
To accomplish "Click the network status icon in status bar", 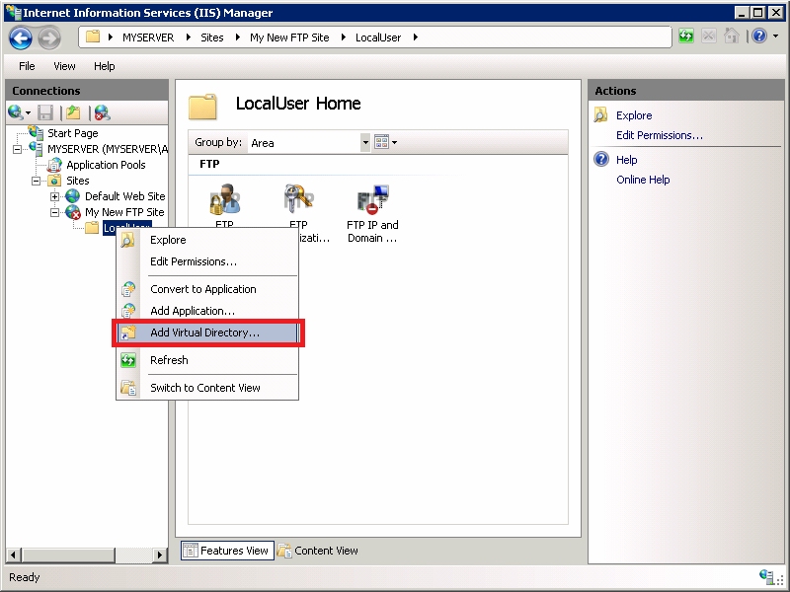I will [766, 576].
